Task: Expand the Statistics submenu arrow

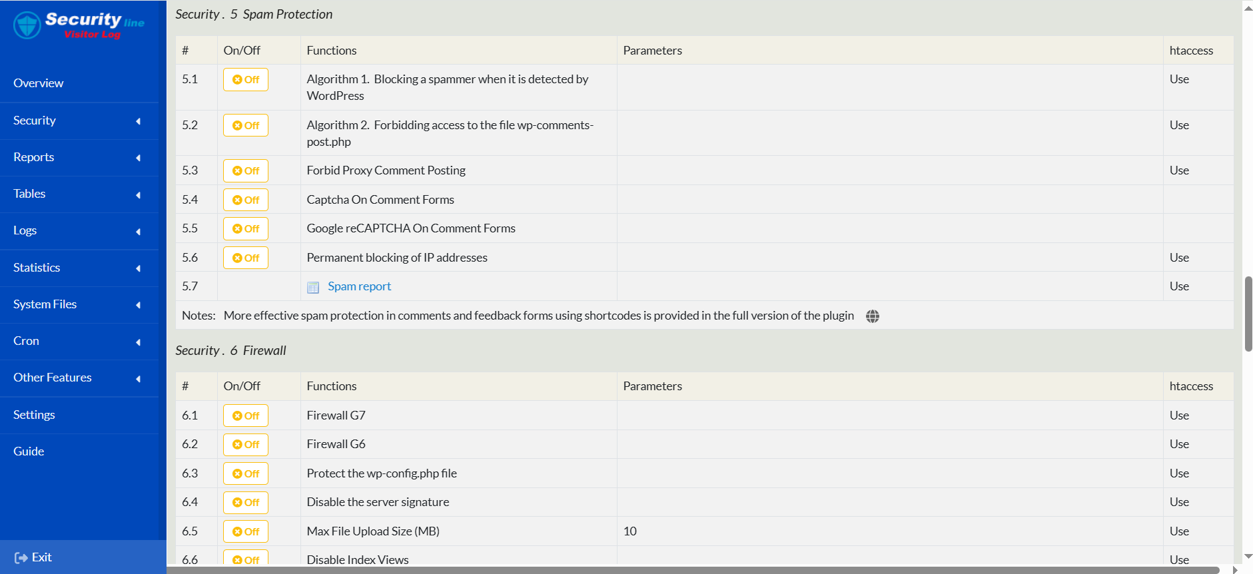Action: 139,268
